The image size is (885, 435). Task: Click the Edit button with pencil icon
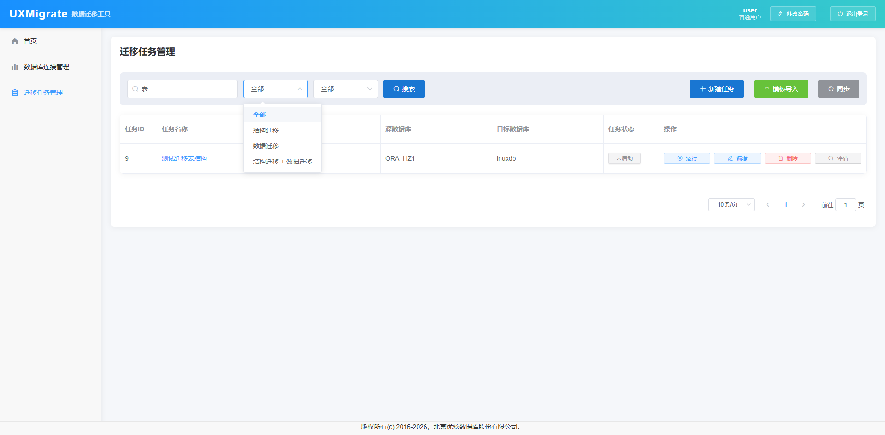737,158
